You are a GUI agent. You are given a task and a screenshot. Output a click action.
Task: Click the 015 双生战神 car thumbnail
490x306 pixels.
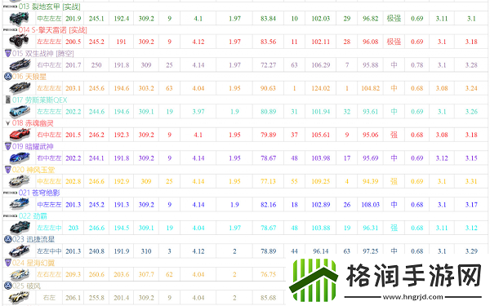(x=20, y=65)
